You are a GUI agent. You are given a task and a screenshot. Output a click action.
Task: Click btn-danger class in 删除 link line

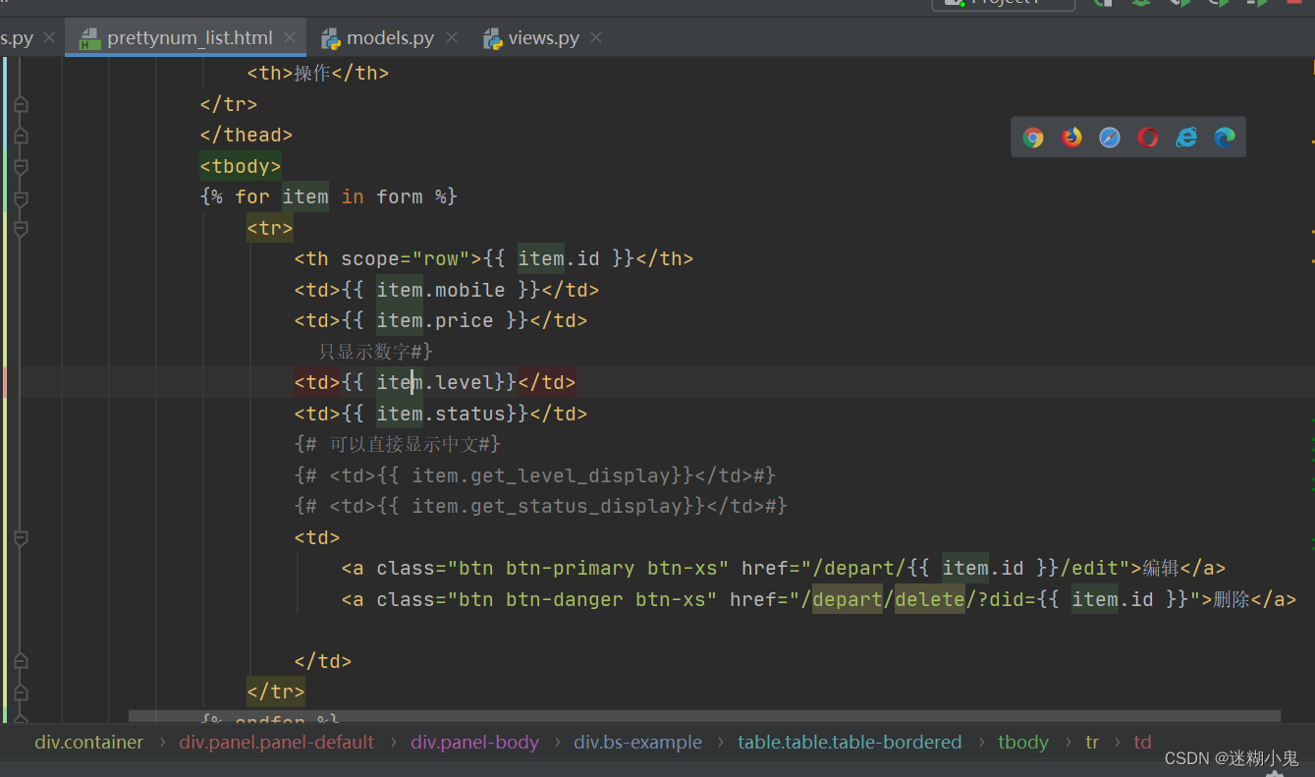(x=565, y=600)
